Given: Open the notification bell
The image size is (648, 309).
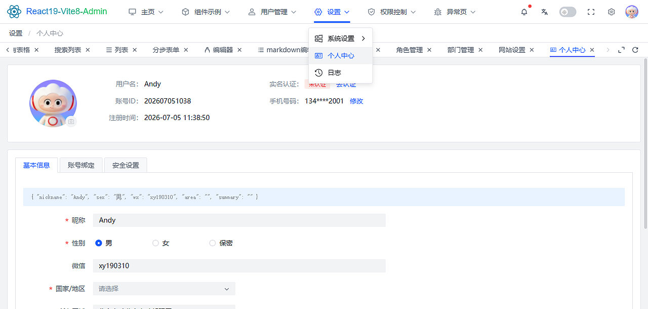Looking at the screenshot, I should (524, 12).
